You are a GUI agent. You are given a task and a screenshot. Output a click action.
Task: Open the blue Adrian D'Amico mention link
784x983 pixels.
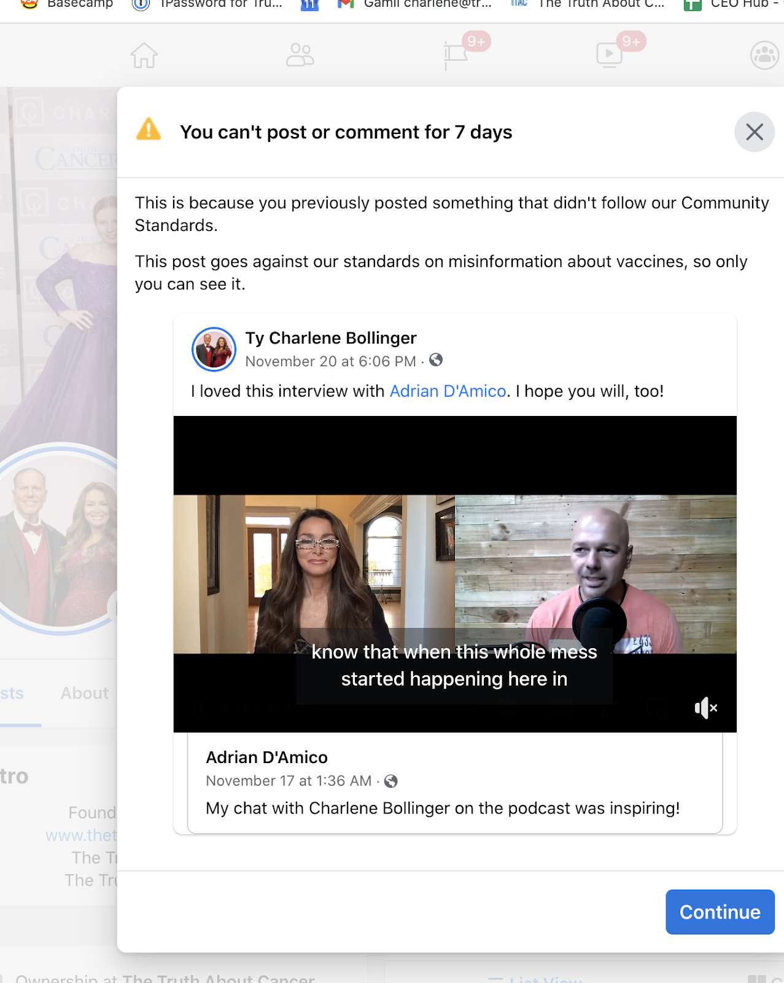click(x=448, y=391)
